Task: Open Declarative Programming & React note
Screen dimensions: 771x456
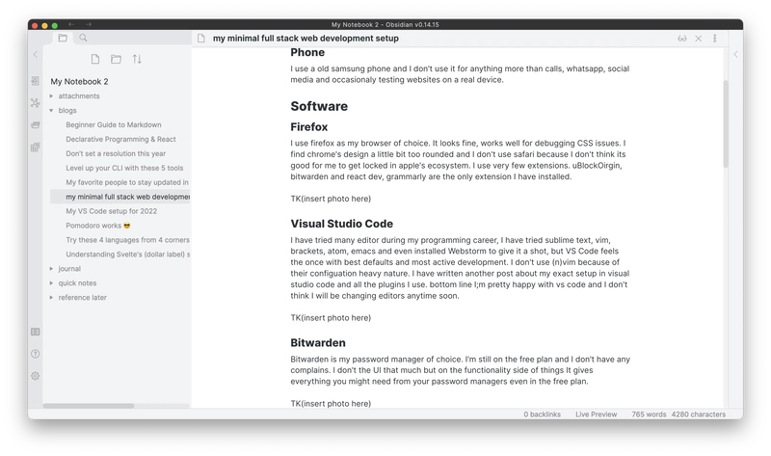Action: point(121,139)
